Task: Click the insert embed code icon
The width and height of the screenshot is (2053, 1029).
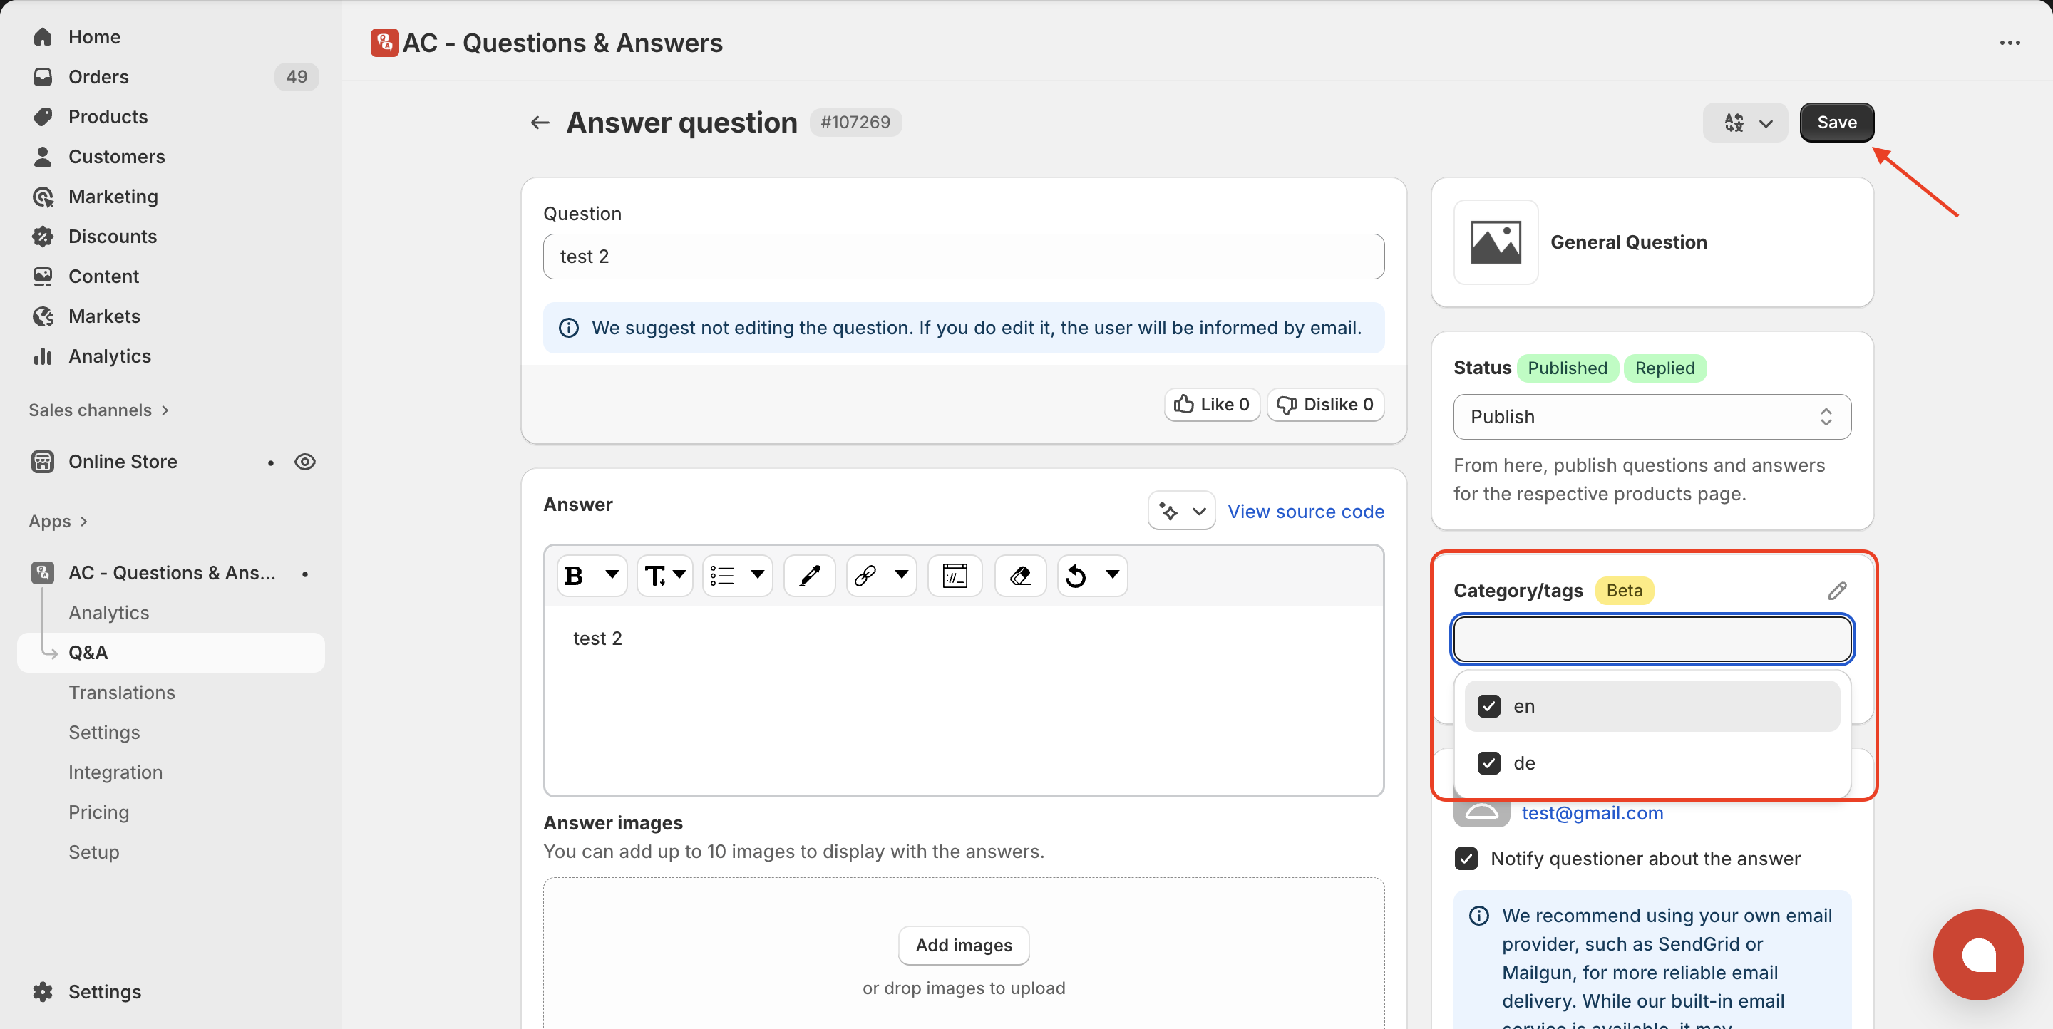Action: point(954,575)
